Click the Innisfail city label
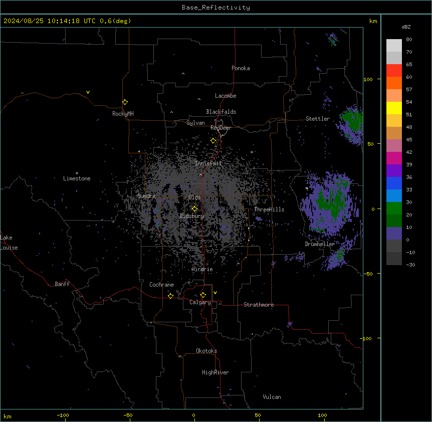Viewport: 432px width, 422px height. click(x=208, y=163)
